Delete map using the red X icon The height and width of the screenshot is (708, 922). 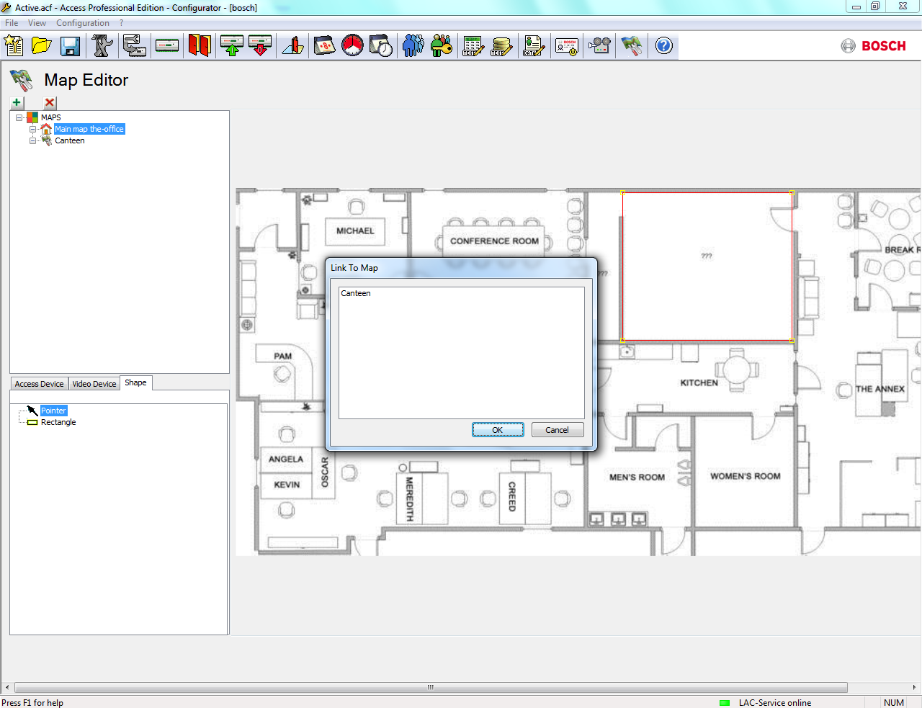[x=50, y=102]
